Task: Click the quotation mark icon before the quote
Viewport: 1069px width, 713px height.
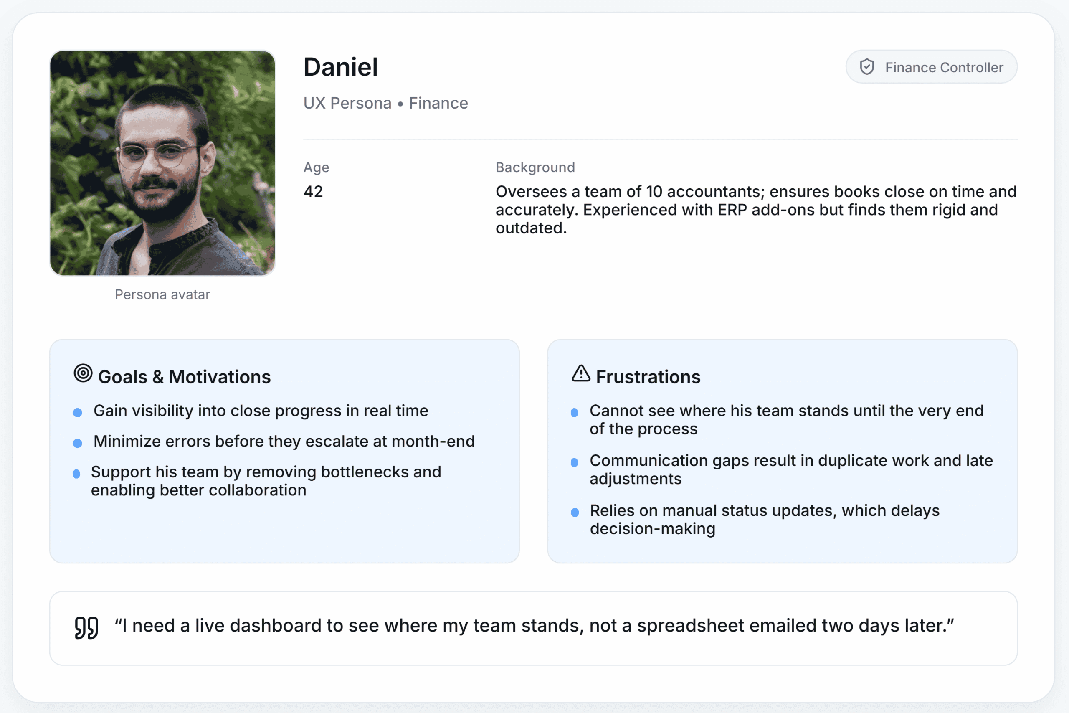Action: click(x=86, y=628)
